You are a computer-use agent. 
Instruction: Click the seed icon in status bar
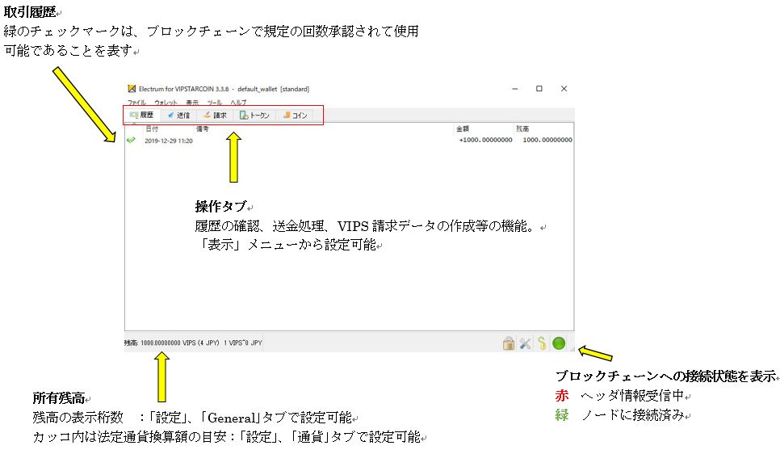pos(542,343)
